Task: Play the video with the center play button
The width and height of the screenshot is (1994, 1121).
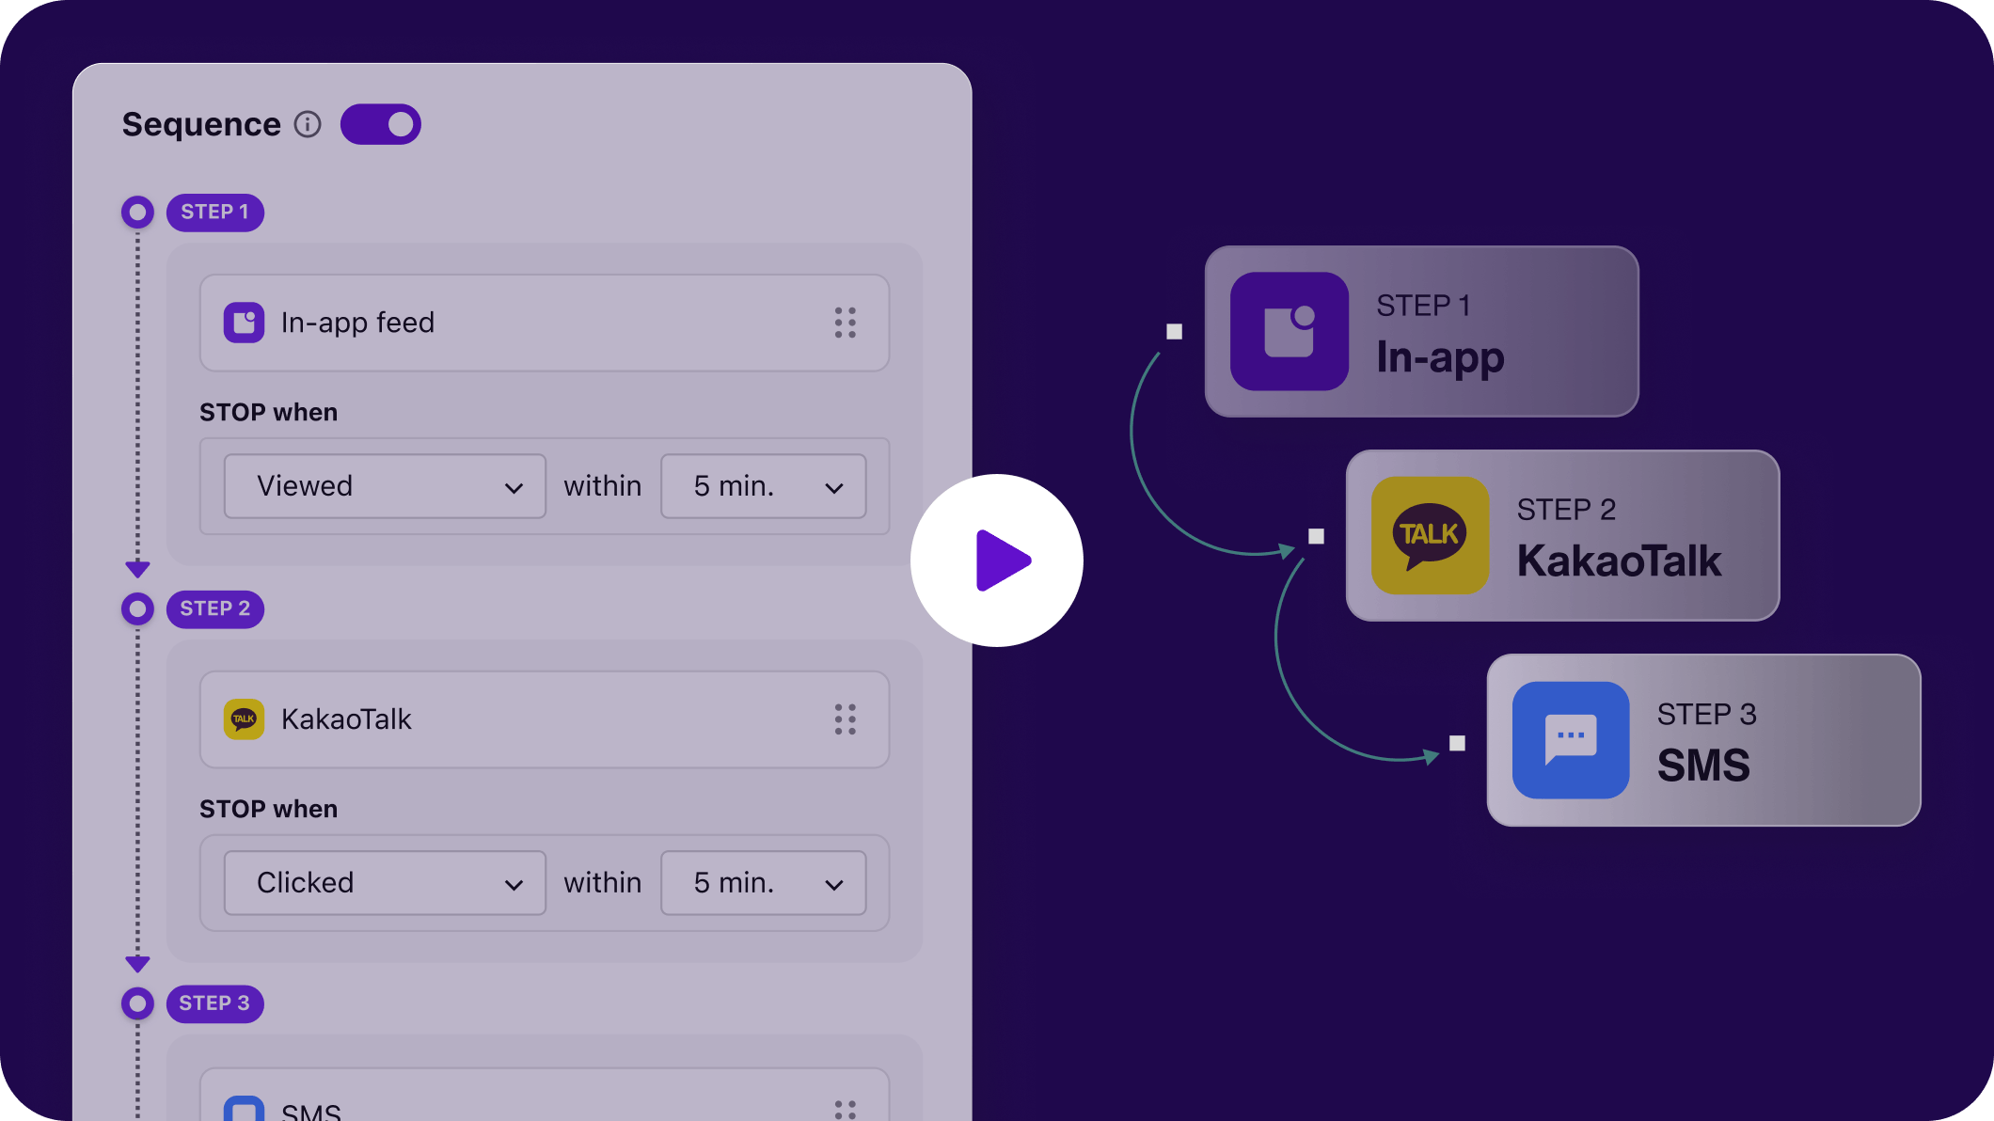Action: 997,560
